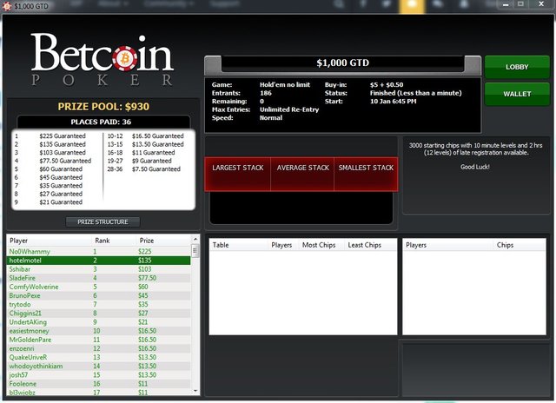This screenshot has height=403, width=556.
Task: Click the PLACES PAID: 36 header
Action: click(x=101, y=122)
